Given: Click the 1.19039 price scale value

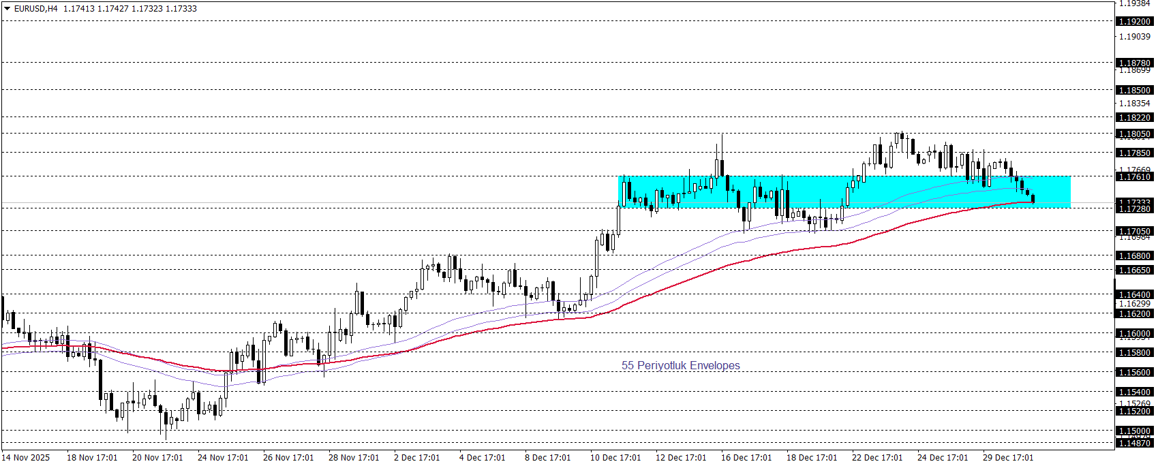Looking at the screenshot, I should click(x=1135, y=37).
